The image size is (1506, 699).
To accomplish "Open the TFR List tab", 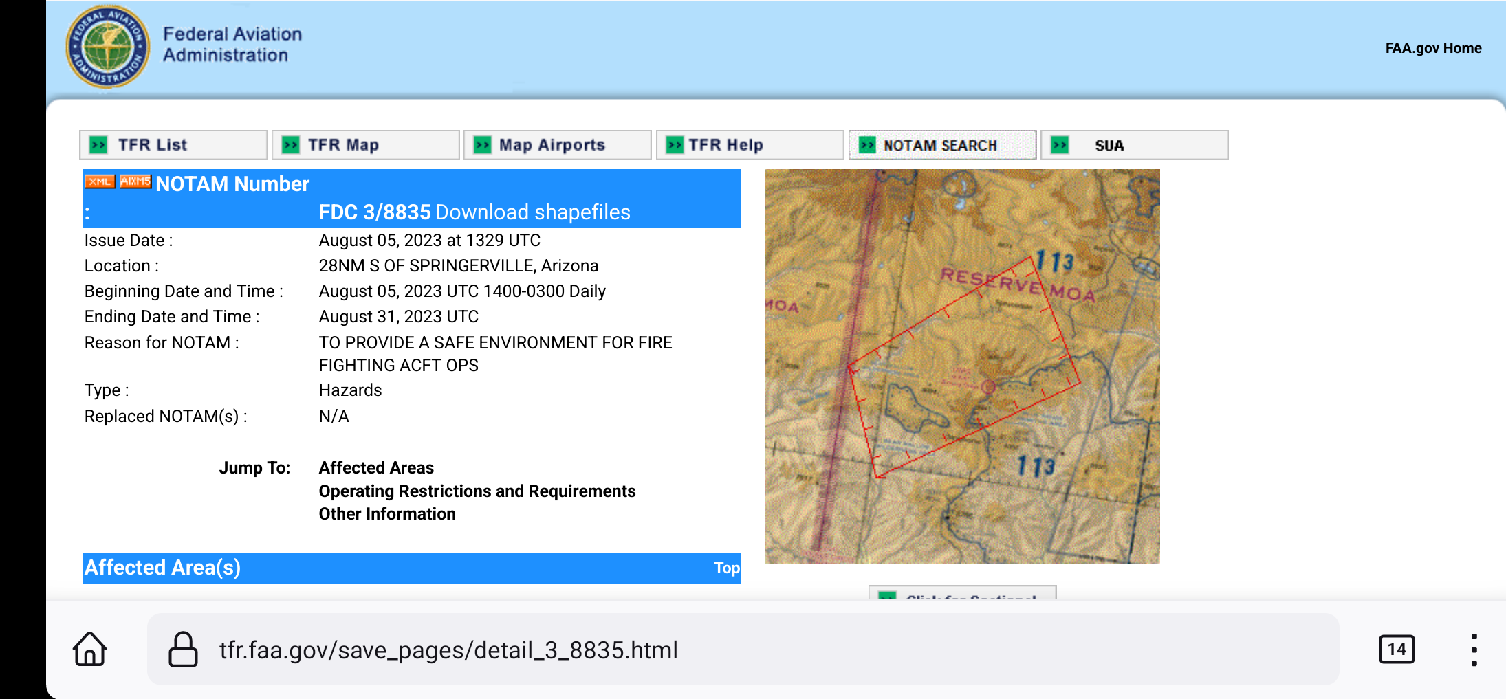I will click(x=173, y=145).
